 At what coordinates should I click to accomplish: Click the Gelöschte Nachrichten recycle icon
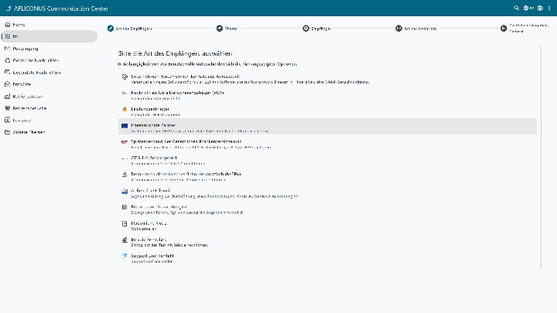pyautogui.click(x=8, y=60)
